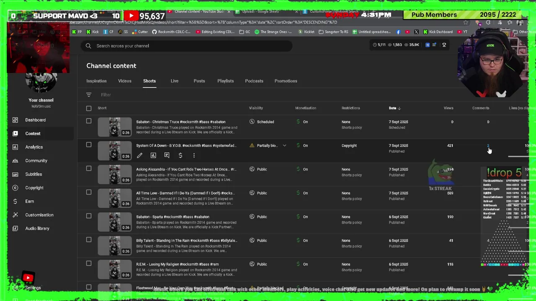Open the Audio library

(37, 228)
